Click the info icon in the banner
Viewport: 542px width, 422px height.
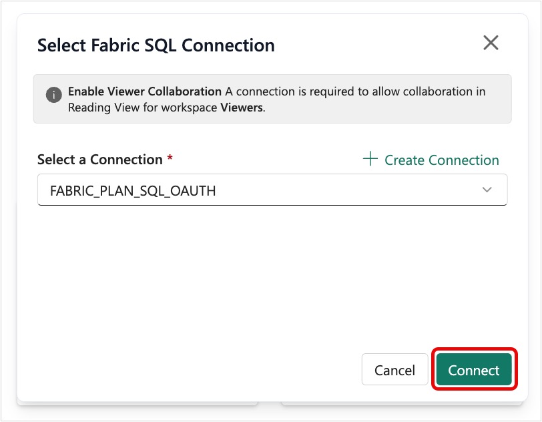(x=53, y=95)
